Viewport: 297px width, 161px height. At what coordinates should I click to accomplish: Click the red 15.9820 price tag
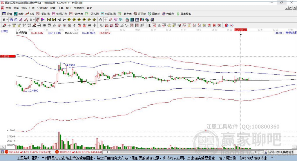[x=8, y=56]
